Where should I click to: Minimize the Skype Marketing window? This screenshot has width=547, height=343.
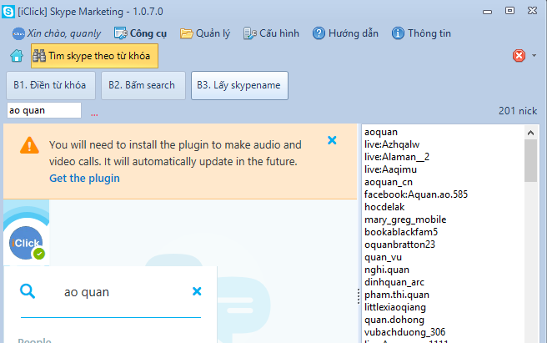487,12
